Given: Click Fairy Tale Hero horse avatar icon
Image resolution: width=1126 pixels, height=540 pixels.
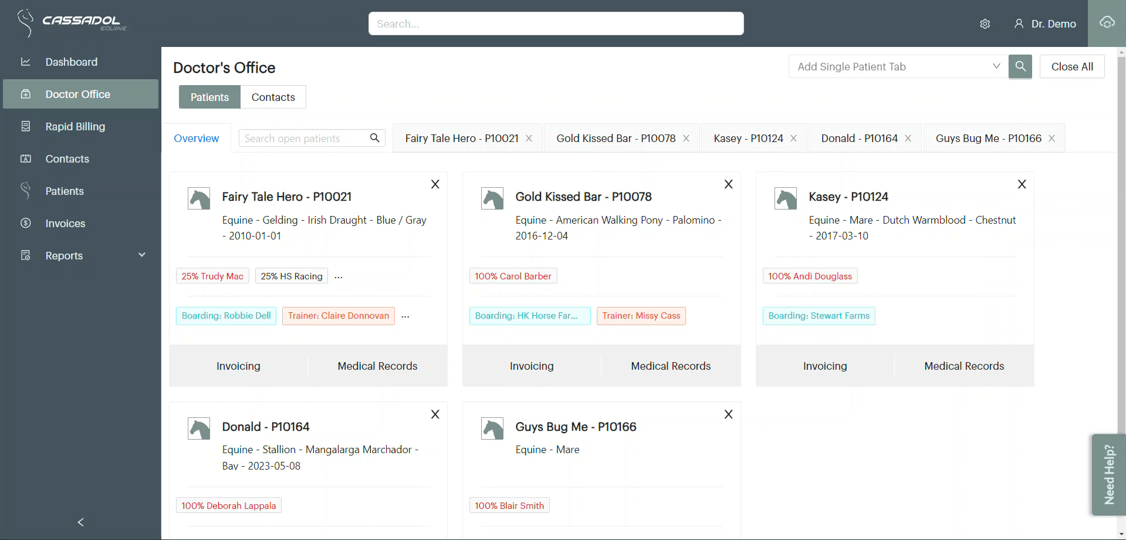Looking at the screenshot, I should click(199, 198).
